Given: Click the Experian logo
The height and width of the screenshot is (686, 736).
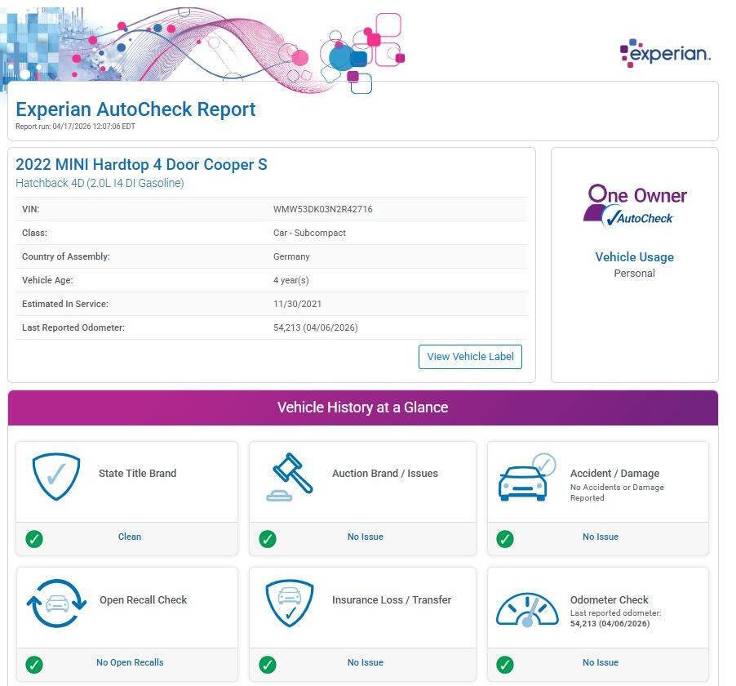Looking at the screenshot, I should click(665, 54).
